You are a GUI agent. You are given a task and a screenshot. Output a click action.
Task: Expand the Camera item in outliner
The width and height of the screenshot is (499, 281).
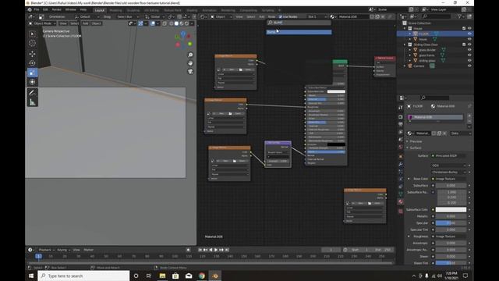coord(405,66)
